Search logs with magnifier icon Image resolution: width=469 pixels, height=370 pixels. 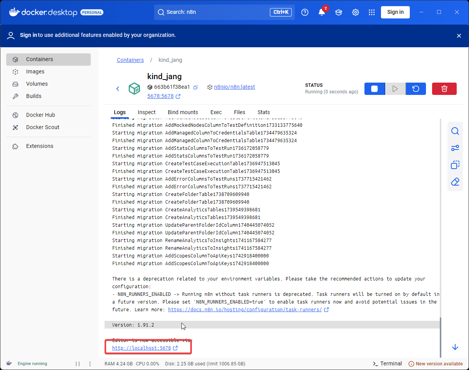click(455, 131)
